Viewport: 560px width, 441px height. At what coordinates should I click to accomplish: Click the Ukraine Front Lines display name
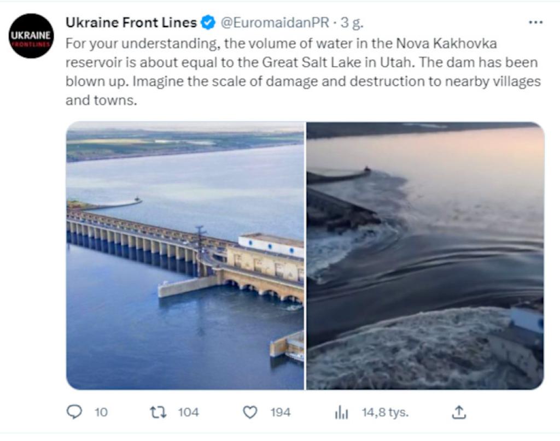pos(131,23)
